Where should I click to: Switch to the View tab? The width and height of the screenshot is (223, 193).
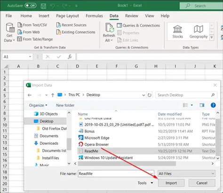(x=149, y=16)
